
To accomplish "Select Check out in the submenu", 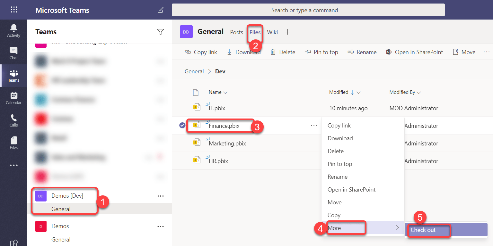I will click(x=446, y=230).
